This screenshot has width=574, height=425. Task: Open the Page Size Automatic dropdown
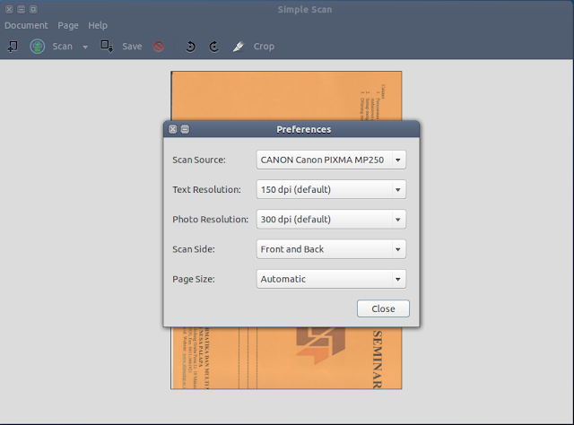click(331, 279)
